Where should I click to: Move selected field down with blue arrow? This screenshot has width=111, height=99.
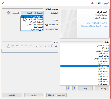[68, 88]
